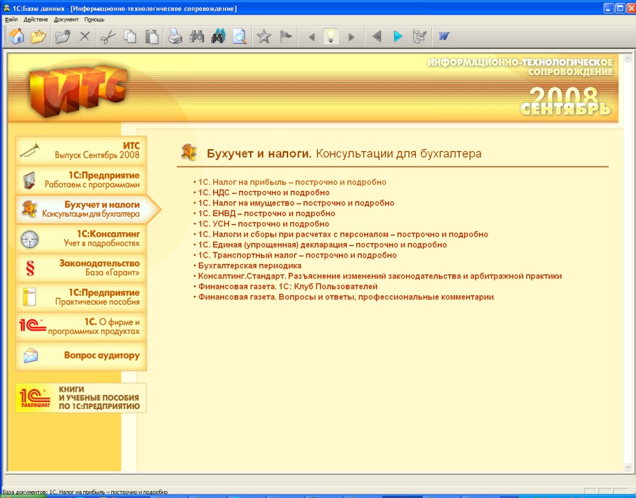Click the blue forward arrow icon
The image size is (636, 498).
pos(398,37)
